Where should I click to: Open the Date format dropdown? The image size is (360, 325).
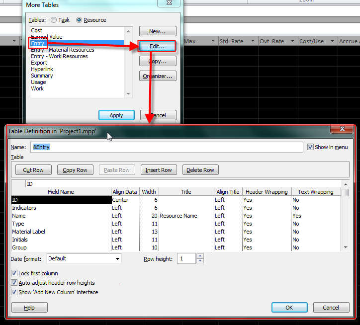pyautogui.click(x=117, y=259)
